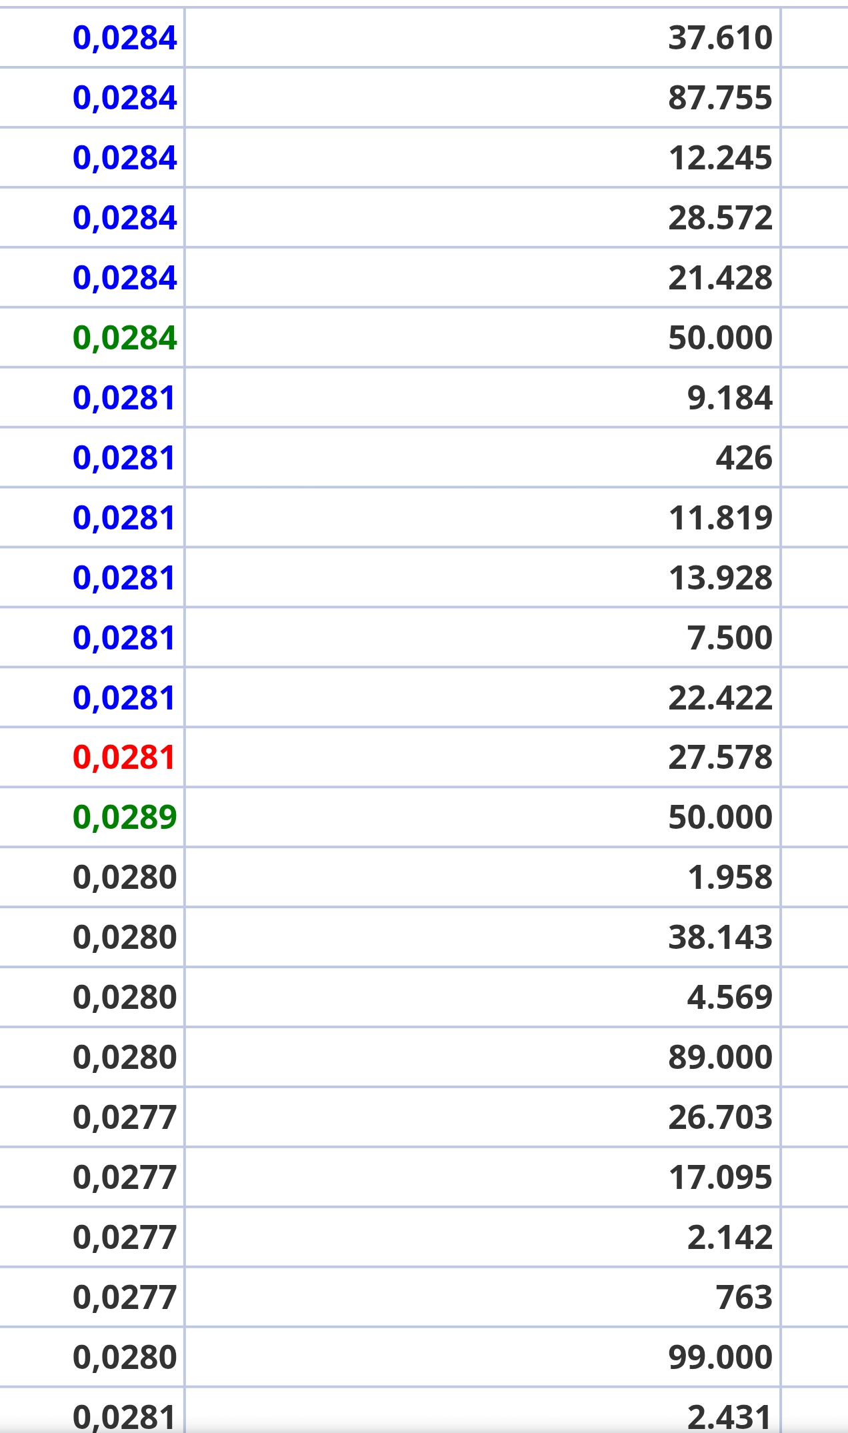The height and width of the screenshot is (1433, 848).
Task: Select the quantity cell showing 426
Action: pyautogui.click(x=482, y=457)
